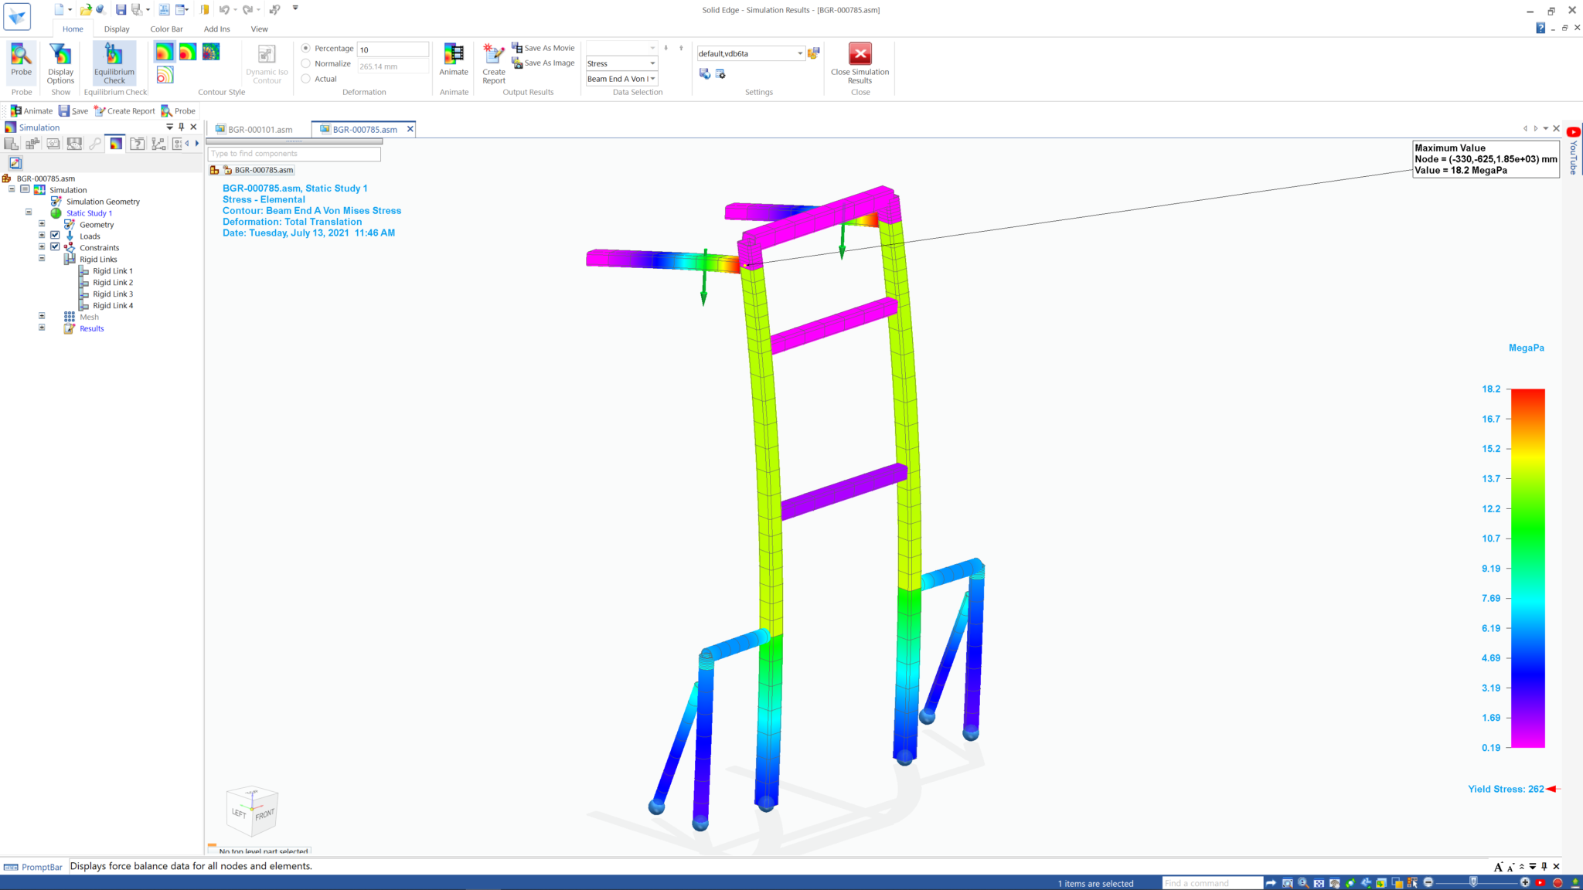Expand the Mesh tree node
1583x890 pixels.
(x=42, y=316)
